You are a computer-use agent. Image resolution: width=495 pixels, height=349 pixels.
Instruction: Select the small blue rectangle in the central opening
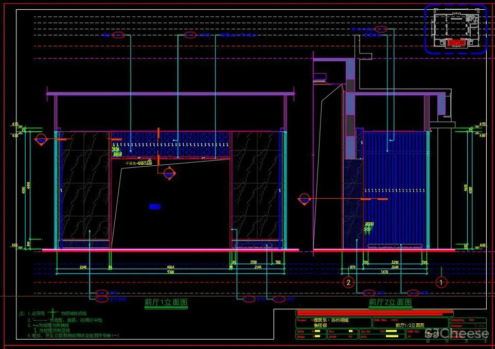154,206
